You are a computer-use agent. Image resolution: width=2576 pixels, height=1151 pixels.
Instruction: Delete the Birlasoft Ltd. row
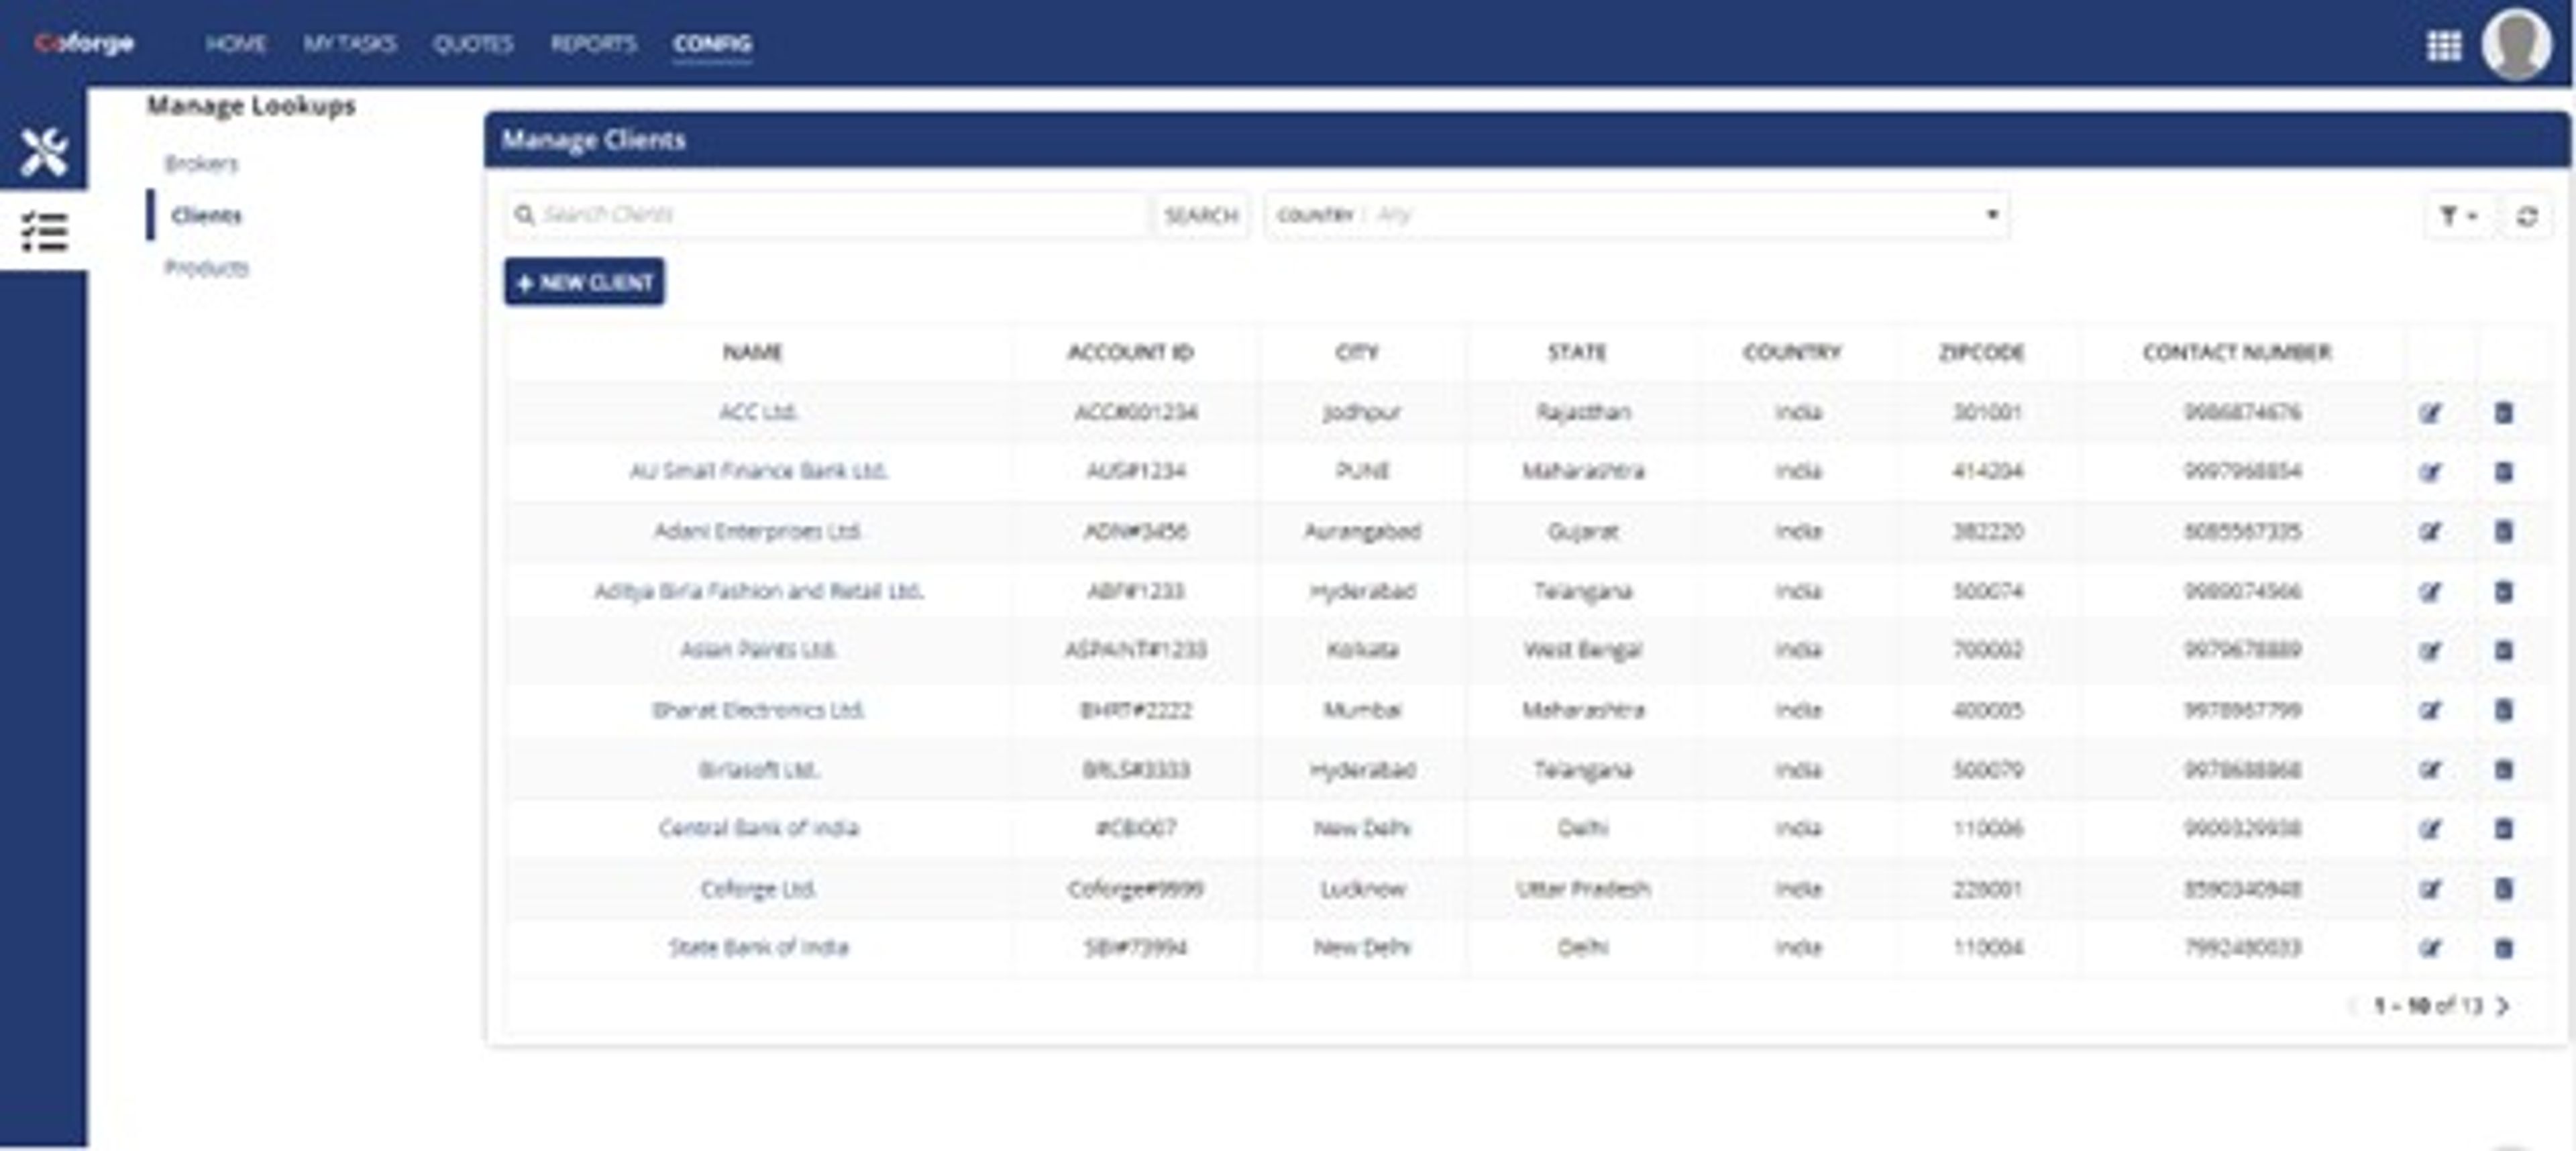point(2503,769)
